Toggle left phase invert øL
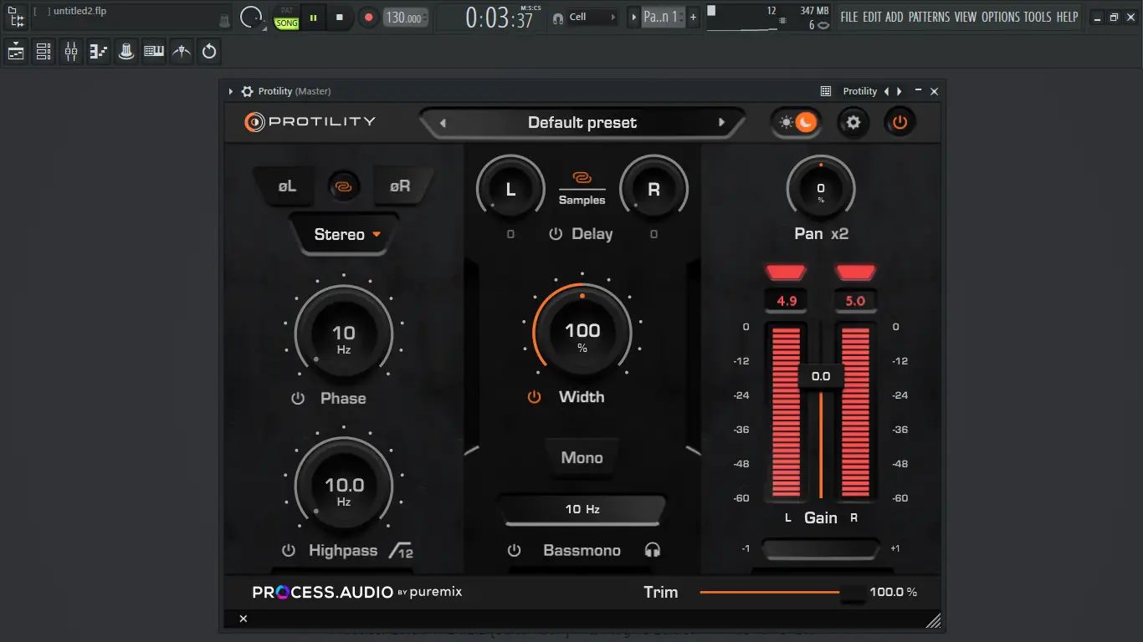Image resolution: width=1143 pixels, height=642 pixels. (x=287, y=186)
